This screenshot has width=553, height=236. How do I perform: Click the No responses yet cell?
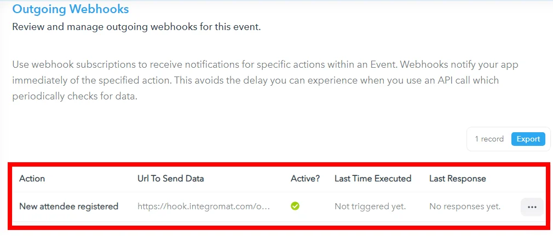(465, 206)
